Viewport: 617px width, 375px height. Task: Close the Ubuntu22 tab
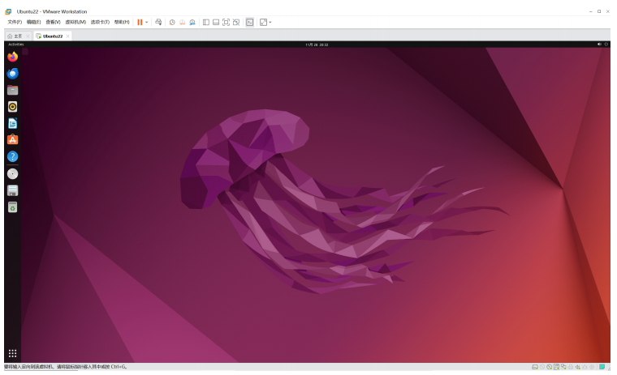67,36
